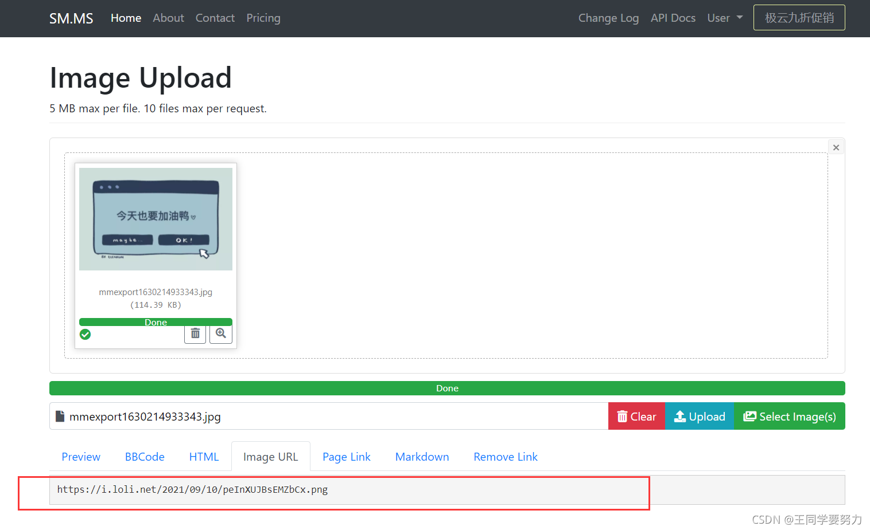
Task: Click the 5 MB max per file notice
Action: pos(158,108)
